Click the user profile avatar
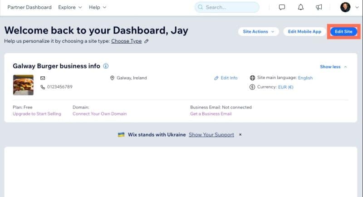Viewport: 363px width, 197px height. pyautogui.click(x=345, y=7)
